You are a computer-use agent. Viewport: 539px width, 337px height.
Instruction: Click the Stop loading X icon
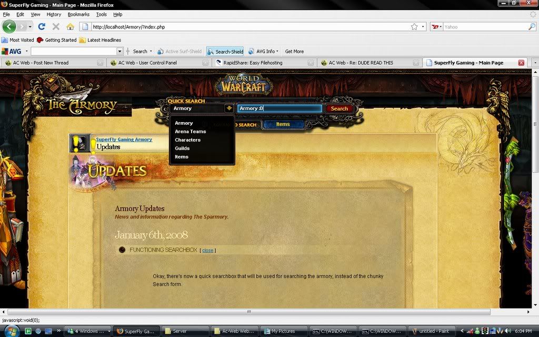coord(56,26)
